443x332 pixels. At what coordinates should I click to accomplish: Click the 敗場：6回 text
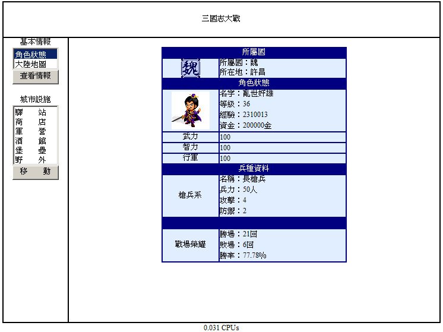point(237,245)
